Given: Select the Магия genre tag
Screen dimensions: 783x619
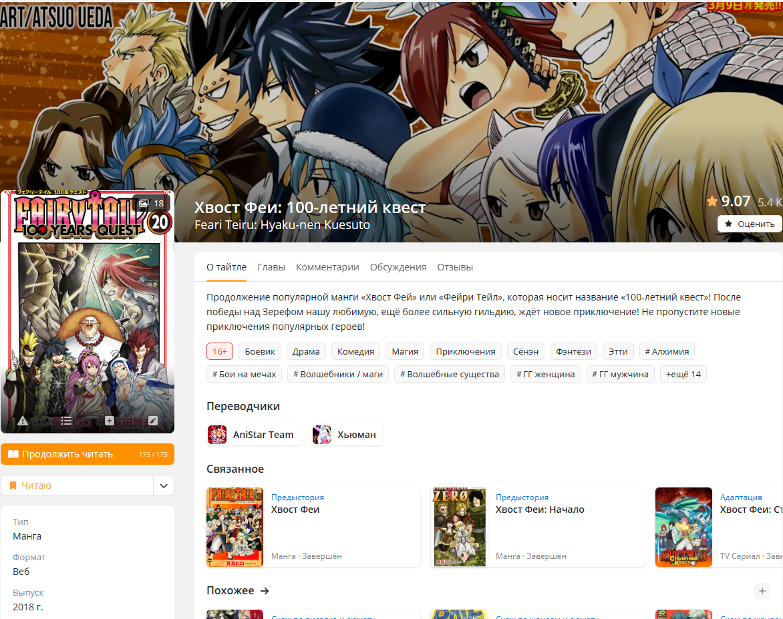Looking at the screenshot, I should 405,351.
